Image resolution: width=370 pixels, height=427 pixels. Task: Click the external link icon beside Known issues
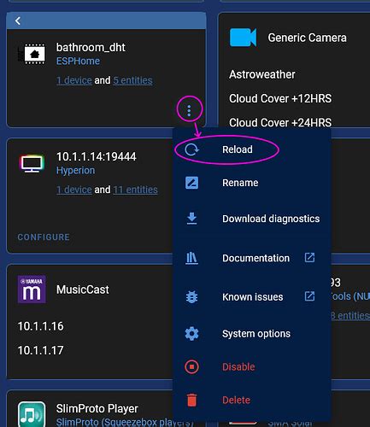pyautogui.click(x=309, y=296)
